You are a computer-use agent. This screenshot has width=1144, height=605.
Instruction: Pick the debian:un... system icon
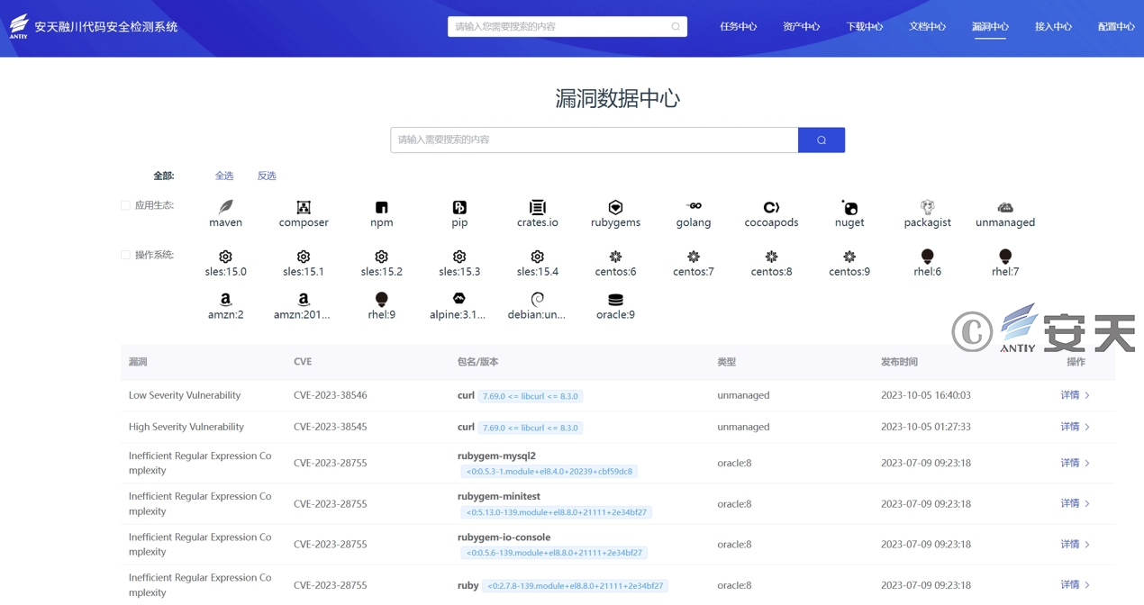[x=538, y=299]
